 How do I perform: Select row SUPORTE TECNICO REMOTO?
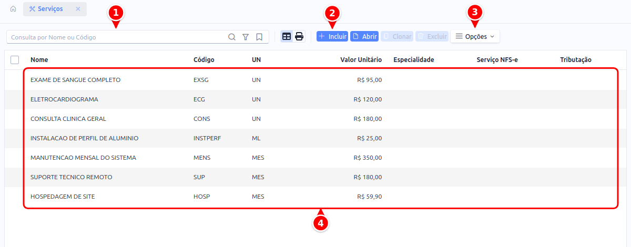[315, 177]
